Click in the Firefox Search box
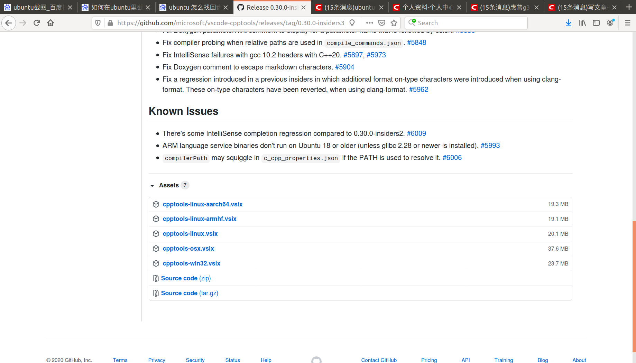 (x=466, y=23)
